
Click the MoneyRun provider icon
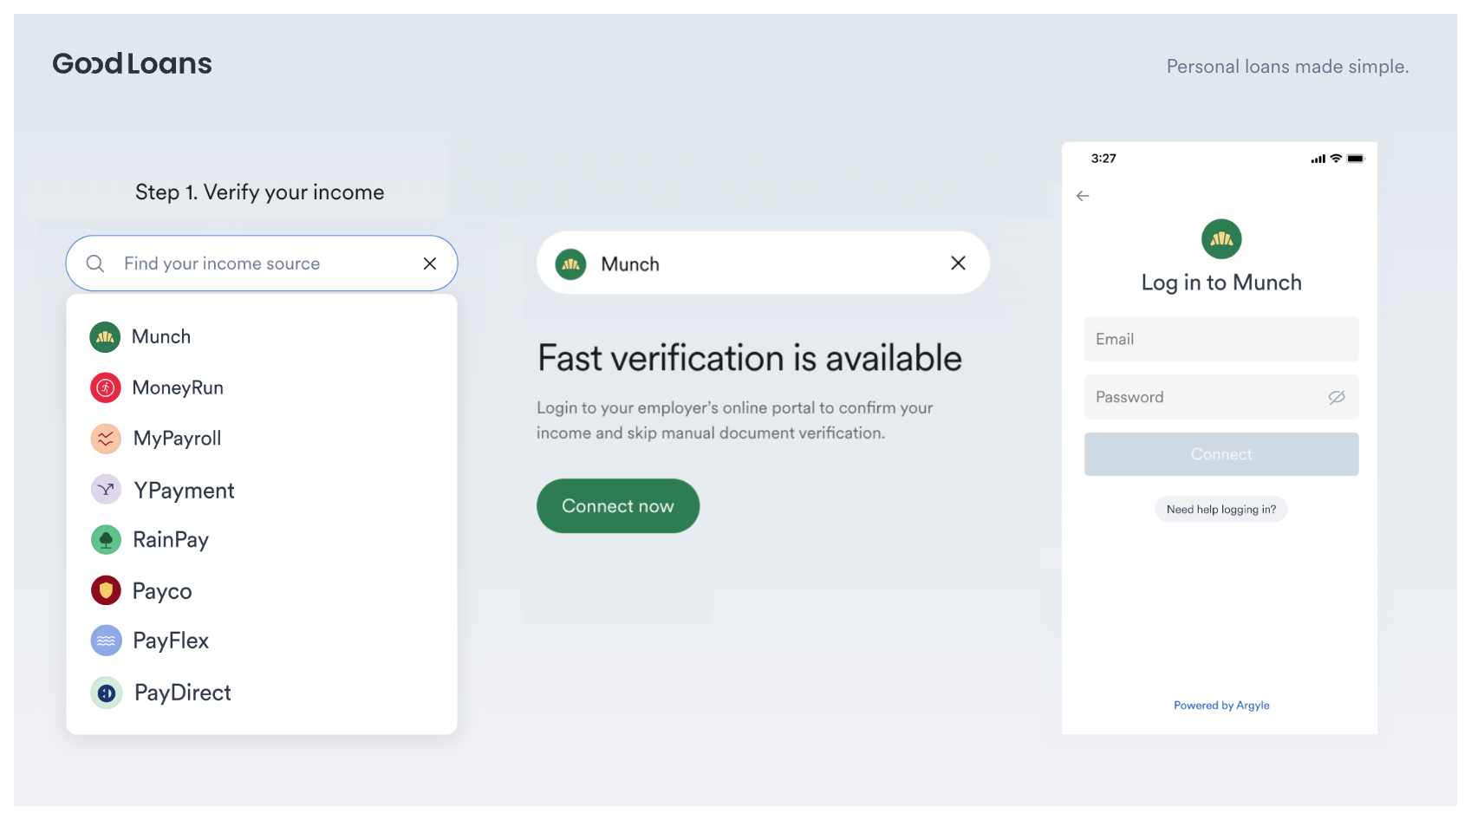(105, 387)
